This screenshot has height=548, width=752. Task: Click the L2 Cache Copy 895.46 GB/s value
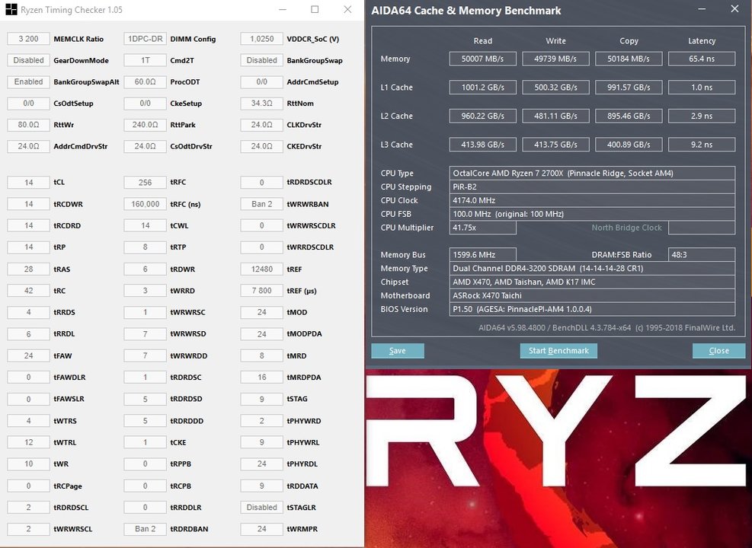click(x=629, y=116)
